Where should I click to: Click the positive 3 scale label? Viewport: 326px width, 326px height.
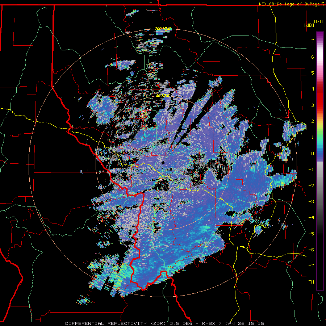tap(313, 105)
